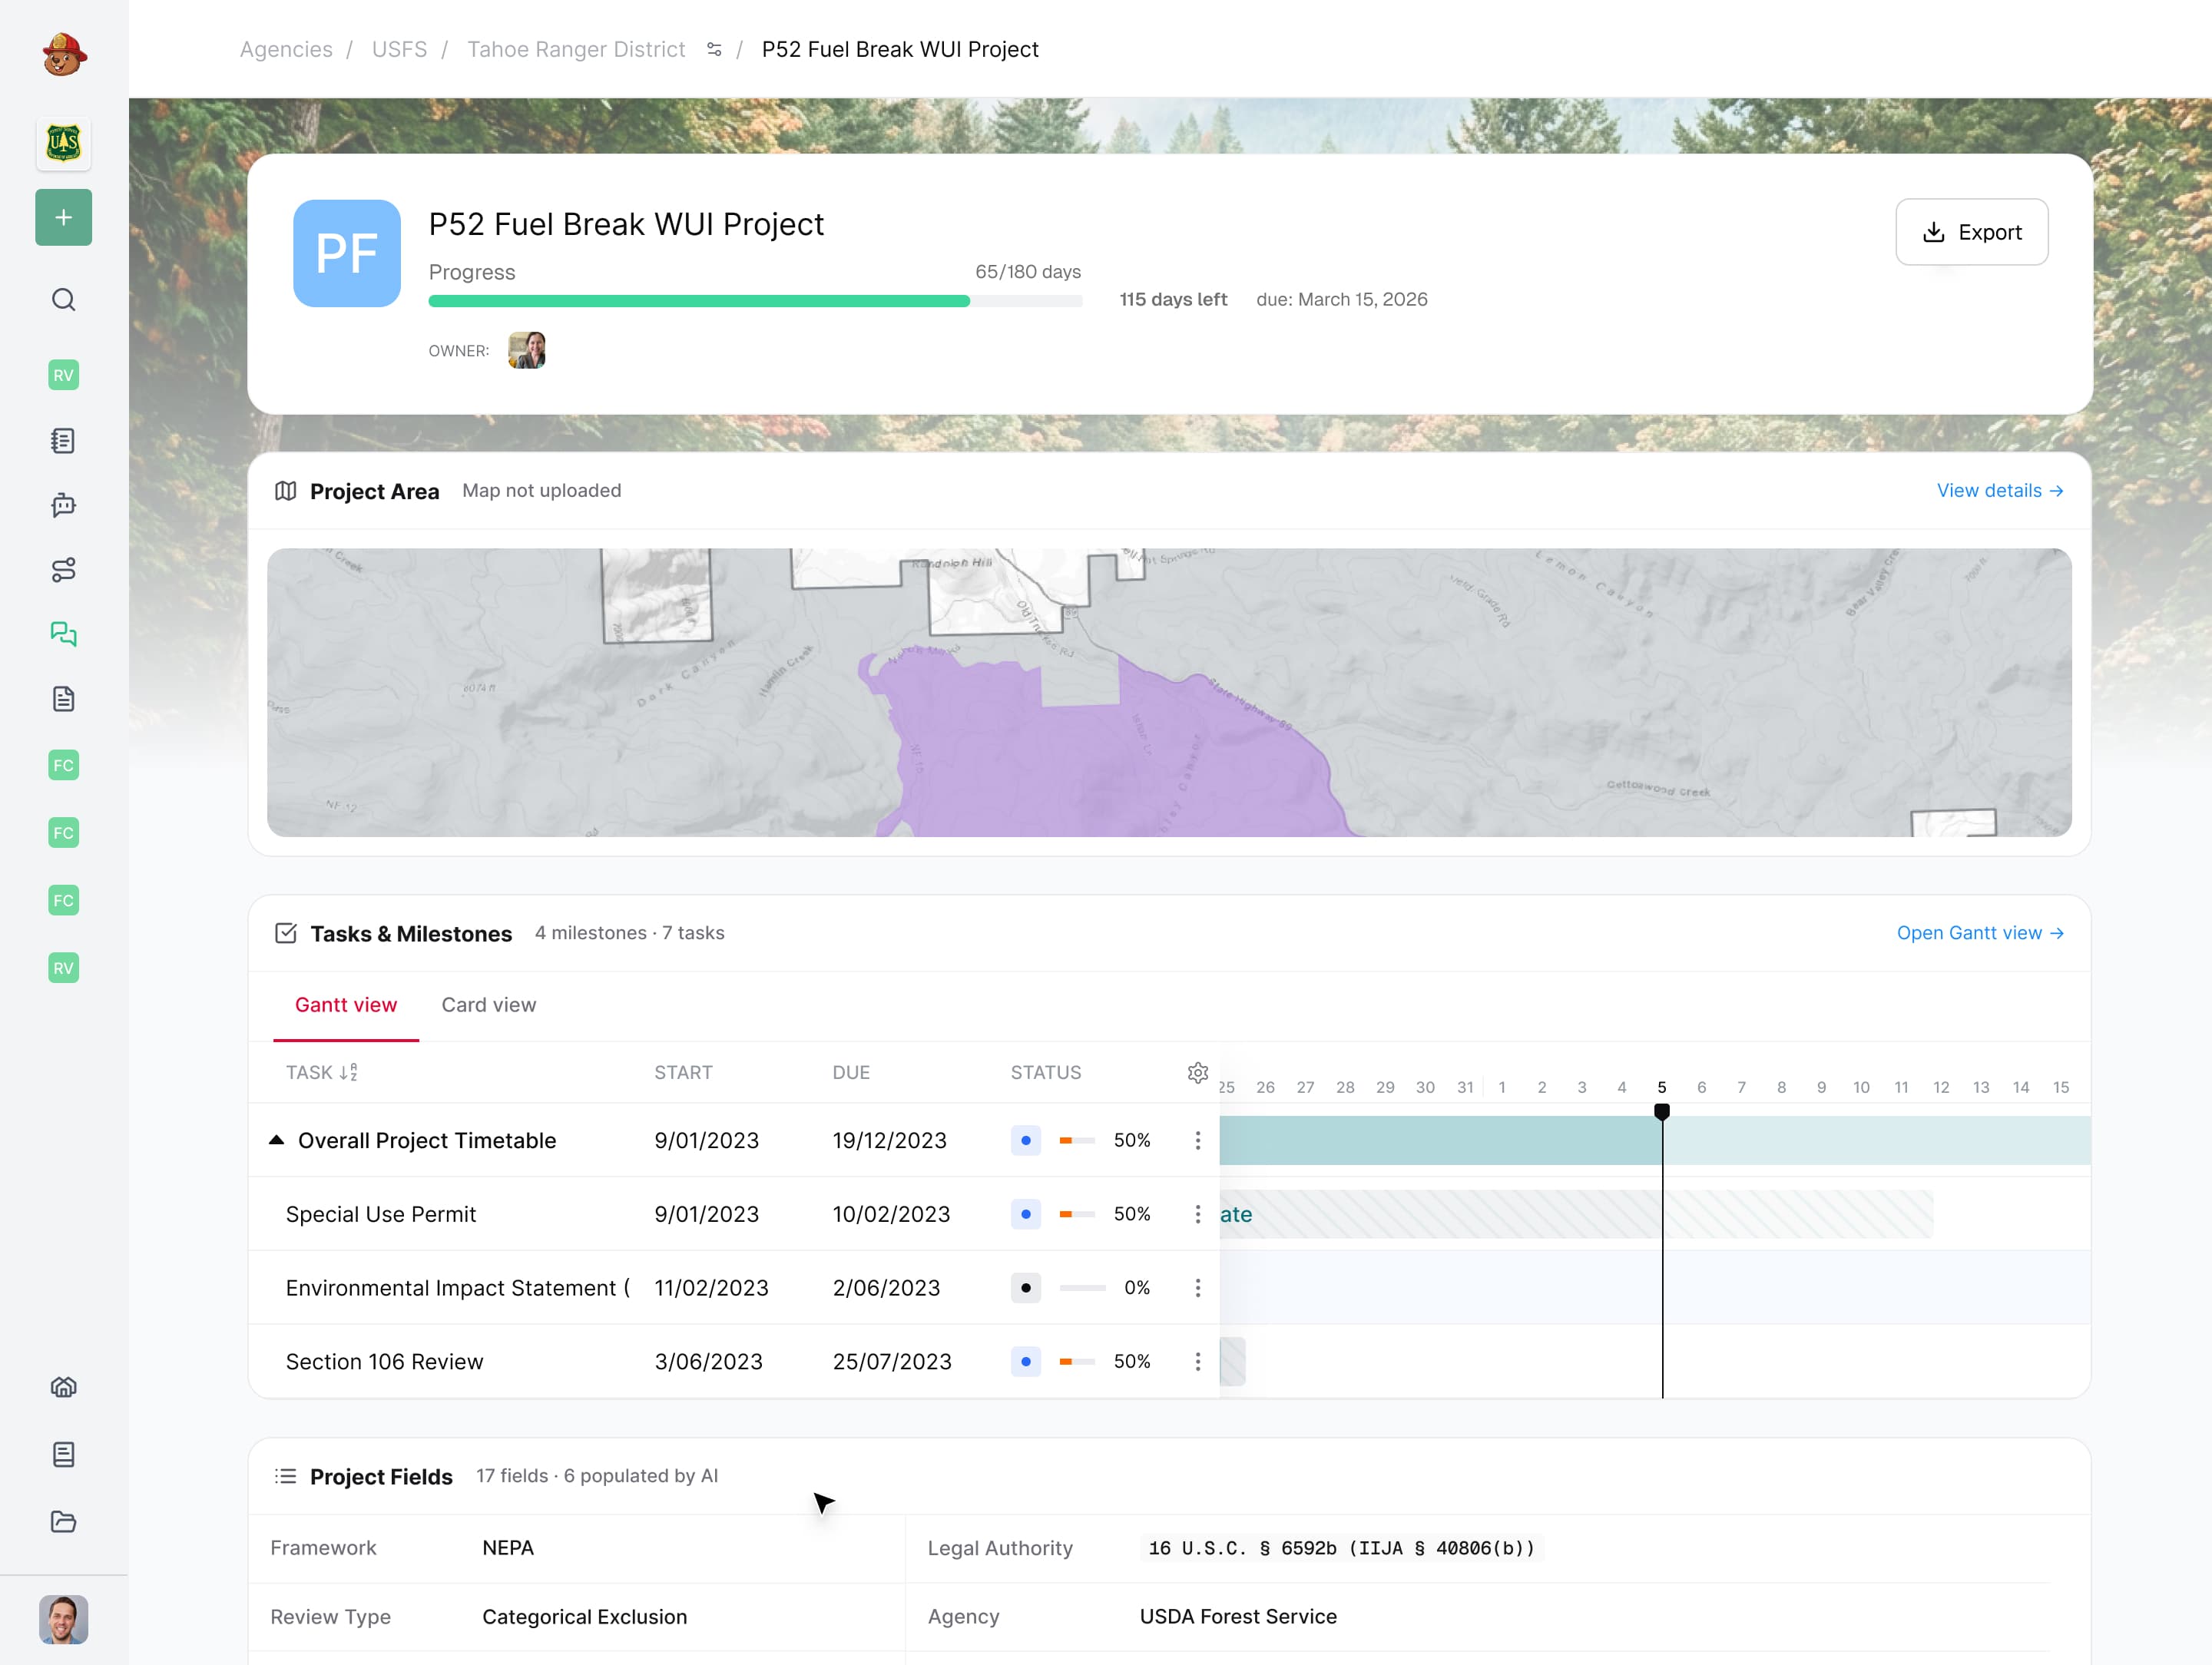Viewport: 2212px width, 1665px height.
Task: Switch to the Card view tab
Action: point(489,1005)
